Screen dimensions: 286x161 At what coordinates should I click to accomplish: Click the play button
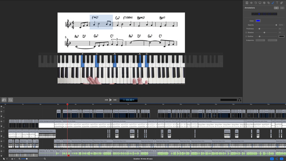pyautogui.click(x=110, y=100)
